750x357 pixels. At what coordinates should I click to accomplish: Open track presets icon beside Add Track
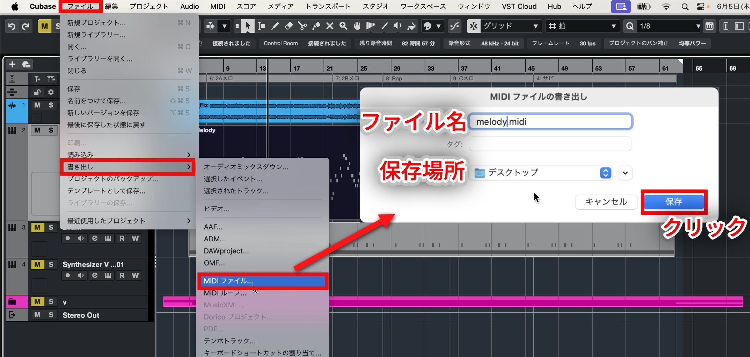[x=26, y=64]
